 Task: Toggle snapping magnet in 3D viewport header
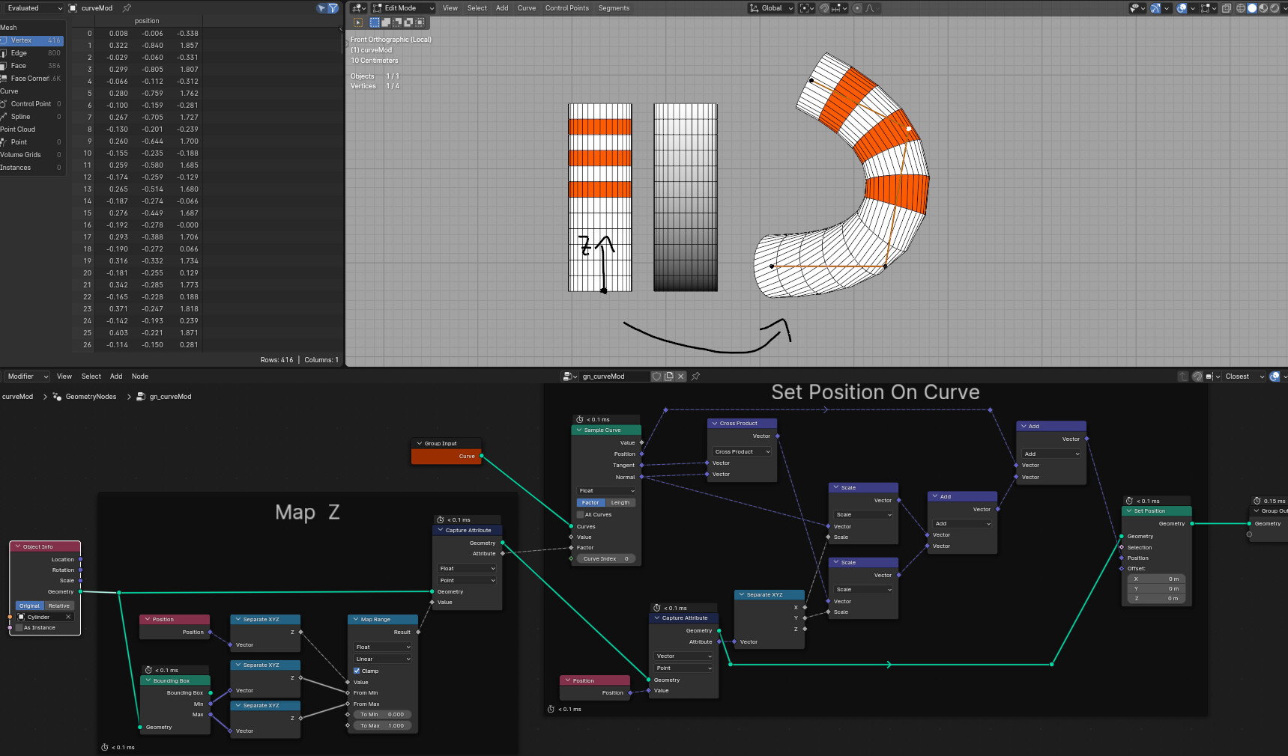824,8
